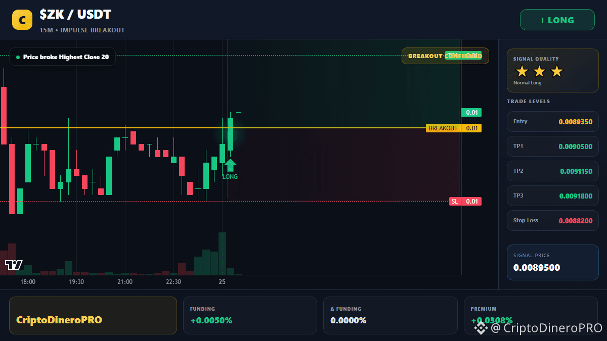Image resolution: width=607 pixels, height=341 pixels.
Task: Click the 'Normal Long' quality label
Action: 527,83
